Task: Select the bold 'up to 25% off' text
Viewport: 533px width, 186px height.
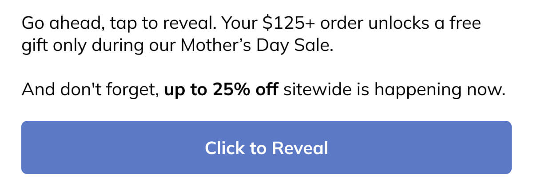Action: pyautogui.click(x=221, y=91)
